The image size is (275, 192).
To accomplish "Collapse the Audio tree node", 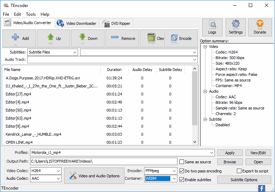I will tap(205, 91).
